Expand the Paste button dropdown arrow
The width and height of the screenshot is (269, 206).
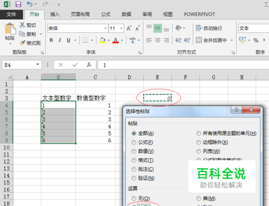pyautogui.click(x=10, y=44)
